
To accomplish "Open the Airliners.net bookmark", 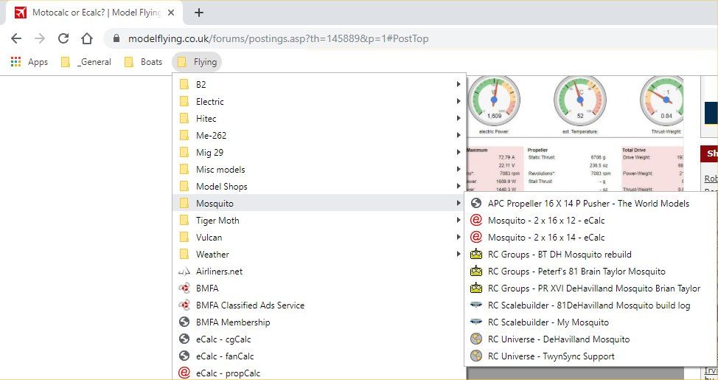I will tap(219, 272).
